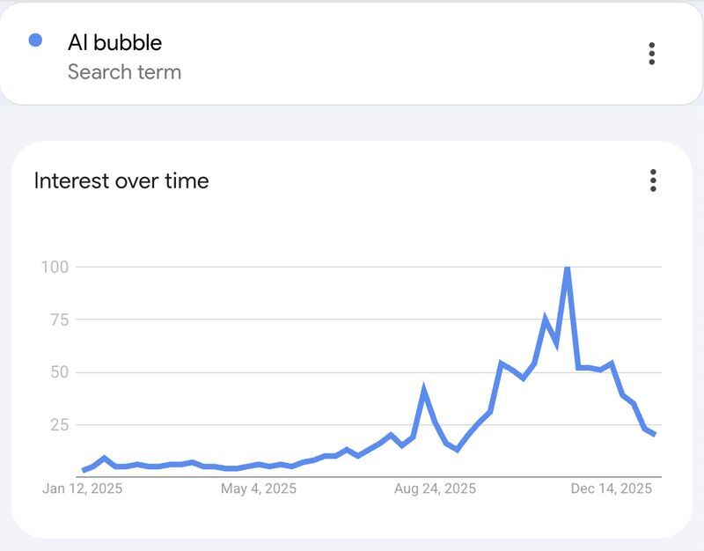Image resolution: width=704 pixels, height=551 pixels.
Task: Click the peak of the trend line at 100
Action: [567, 268]
